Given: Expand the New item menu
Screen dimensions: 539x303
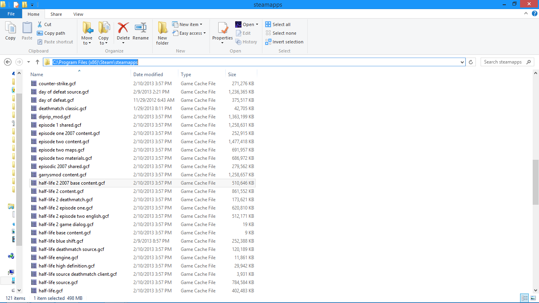Looking at the screenshot, I should [187, 24].
